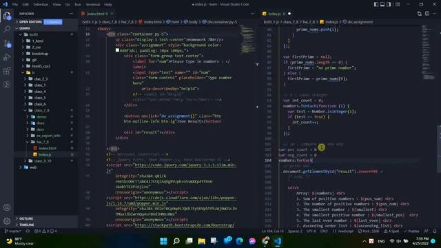
Task: Toggle bottom panel visibility
Action: [x=382, y=4]
